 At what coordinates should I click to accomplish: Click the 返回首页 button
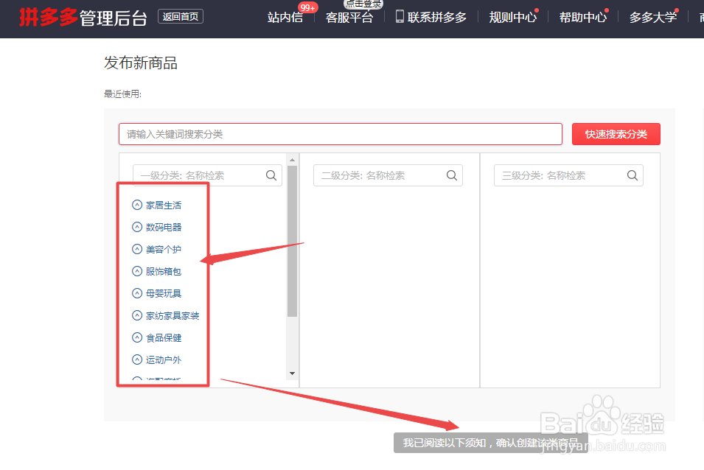click(x=181, y=17)
